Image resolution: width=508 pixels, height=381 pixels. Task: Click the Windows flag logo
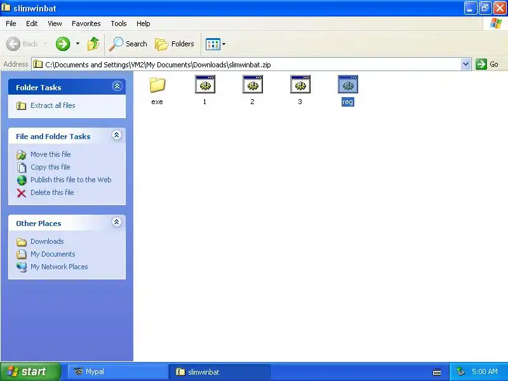[x=496, y=23]
